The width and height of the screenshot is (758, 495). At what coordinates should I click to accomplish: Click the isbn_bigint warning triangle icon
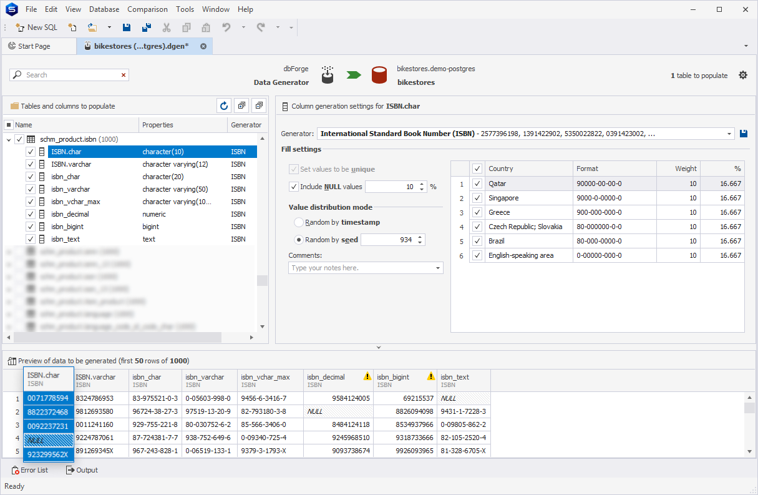pos(431,376)
